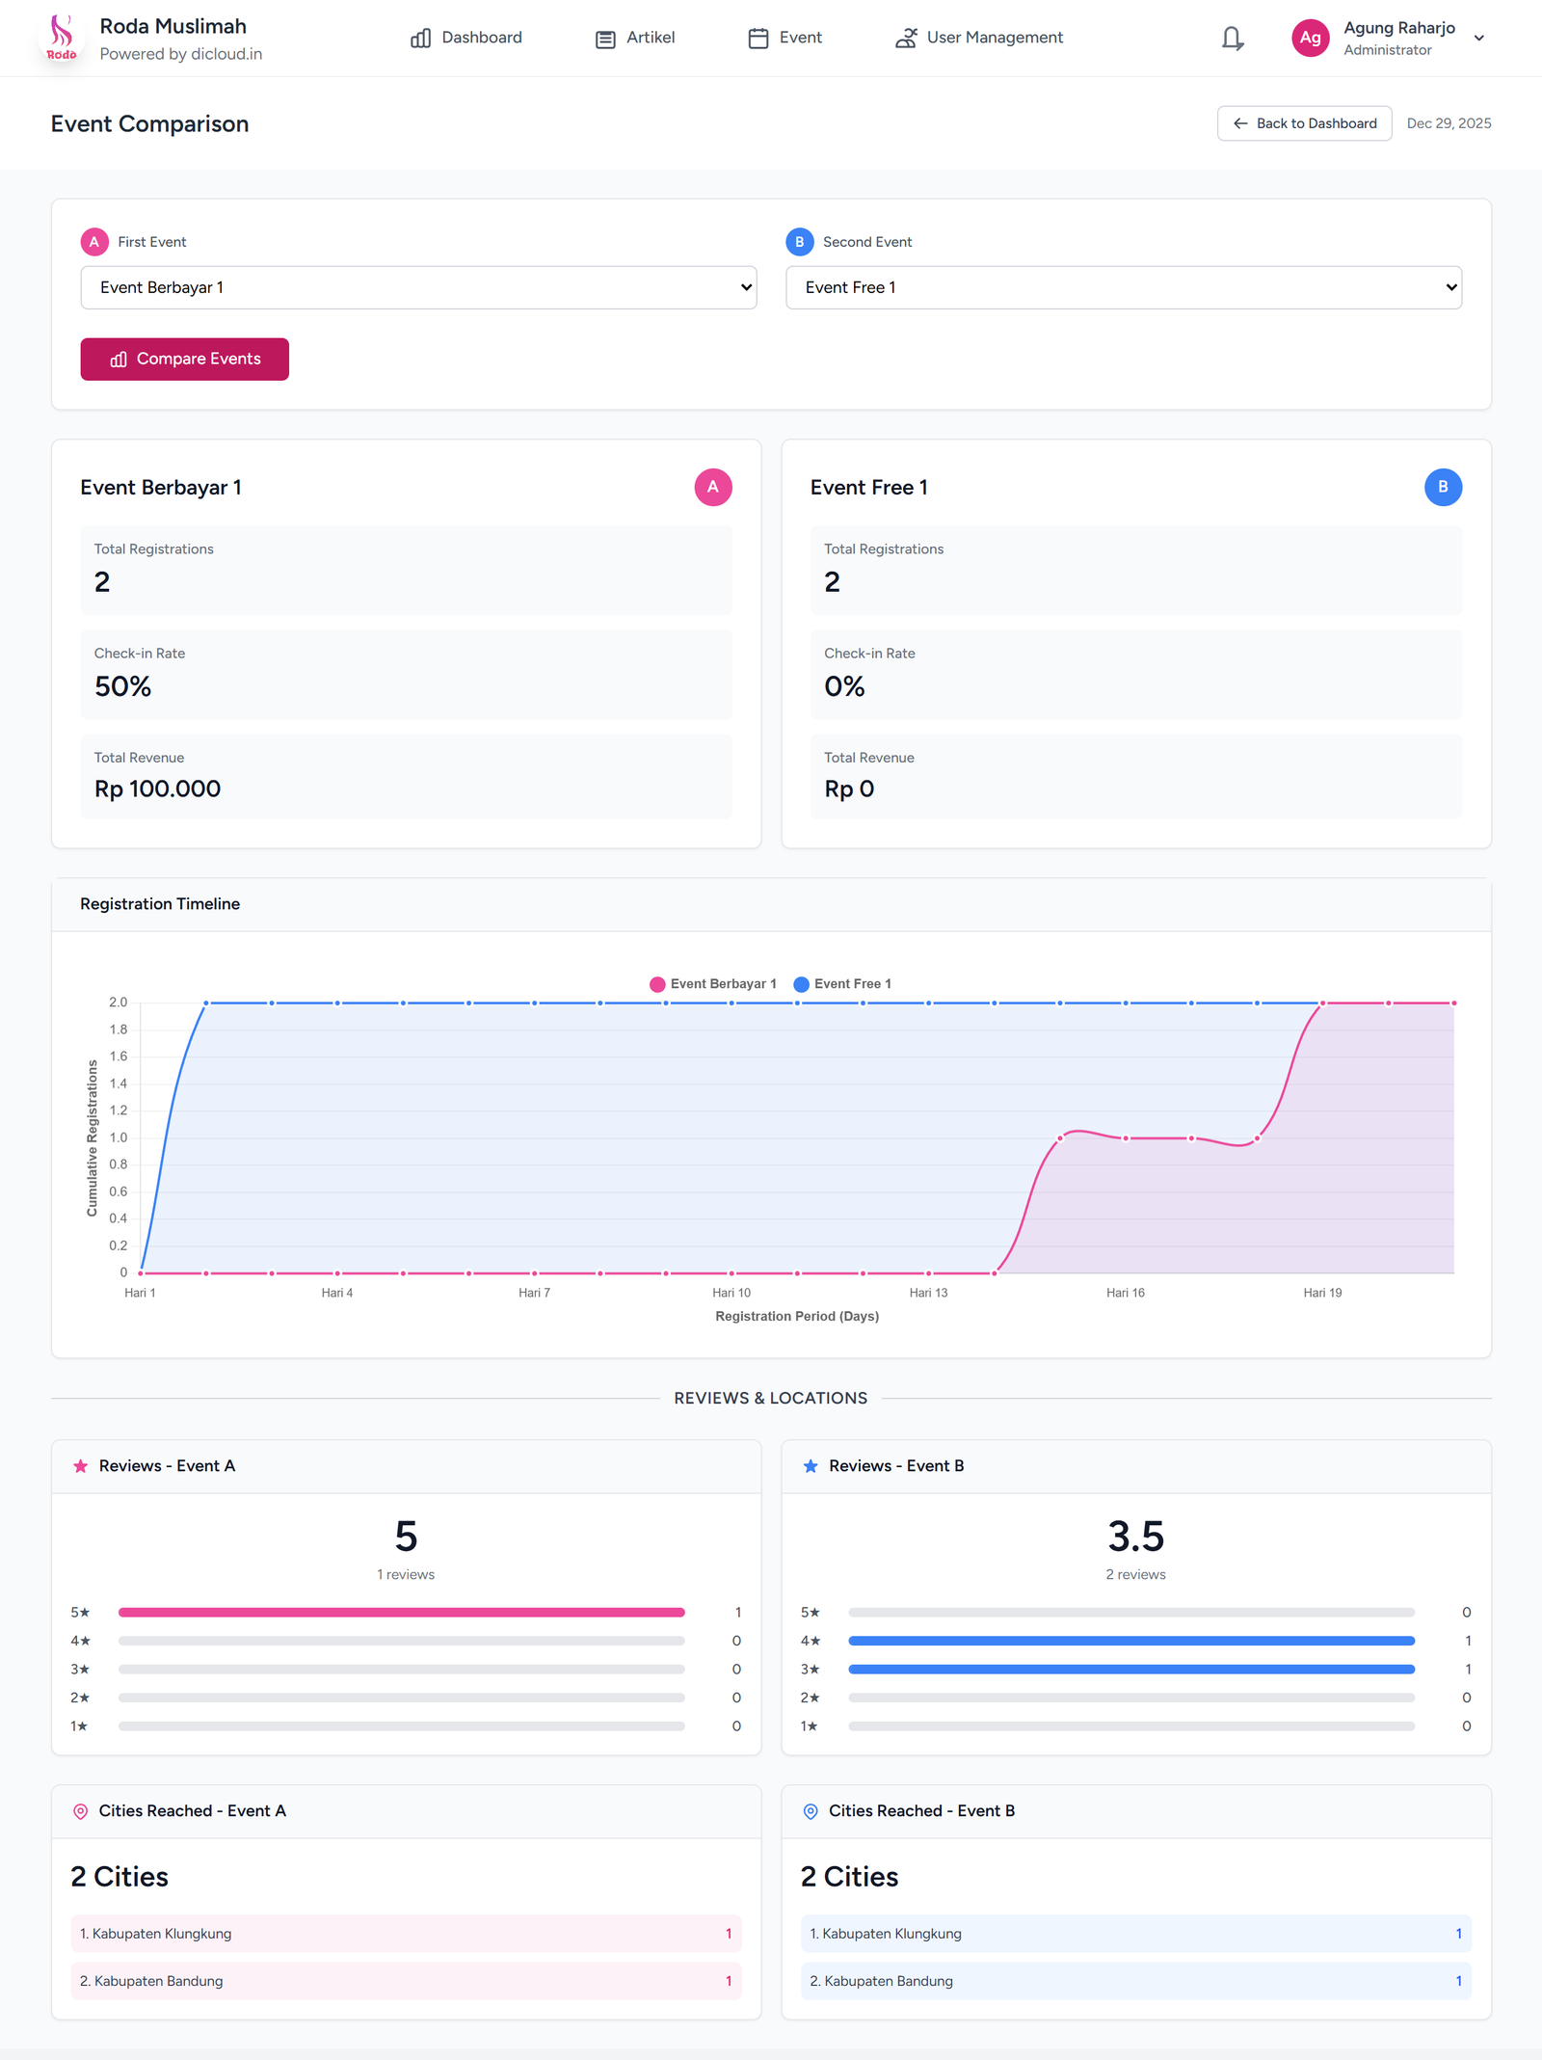Viewport: 1542px width, 2060px height.
Task: Open the Dashboard from the navigation bar
Action: pos(465,38)
